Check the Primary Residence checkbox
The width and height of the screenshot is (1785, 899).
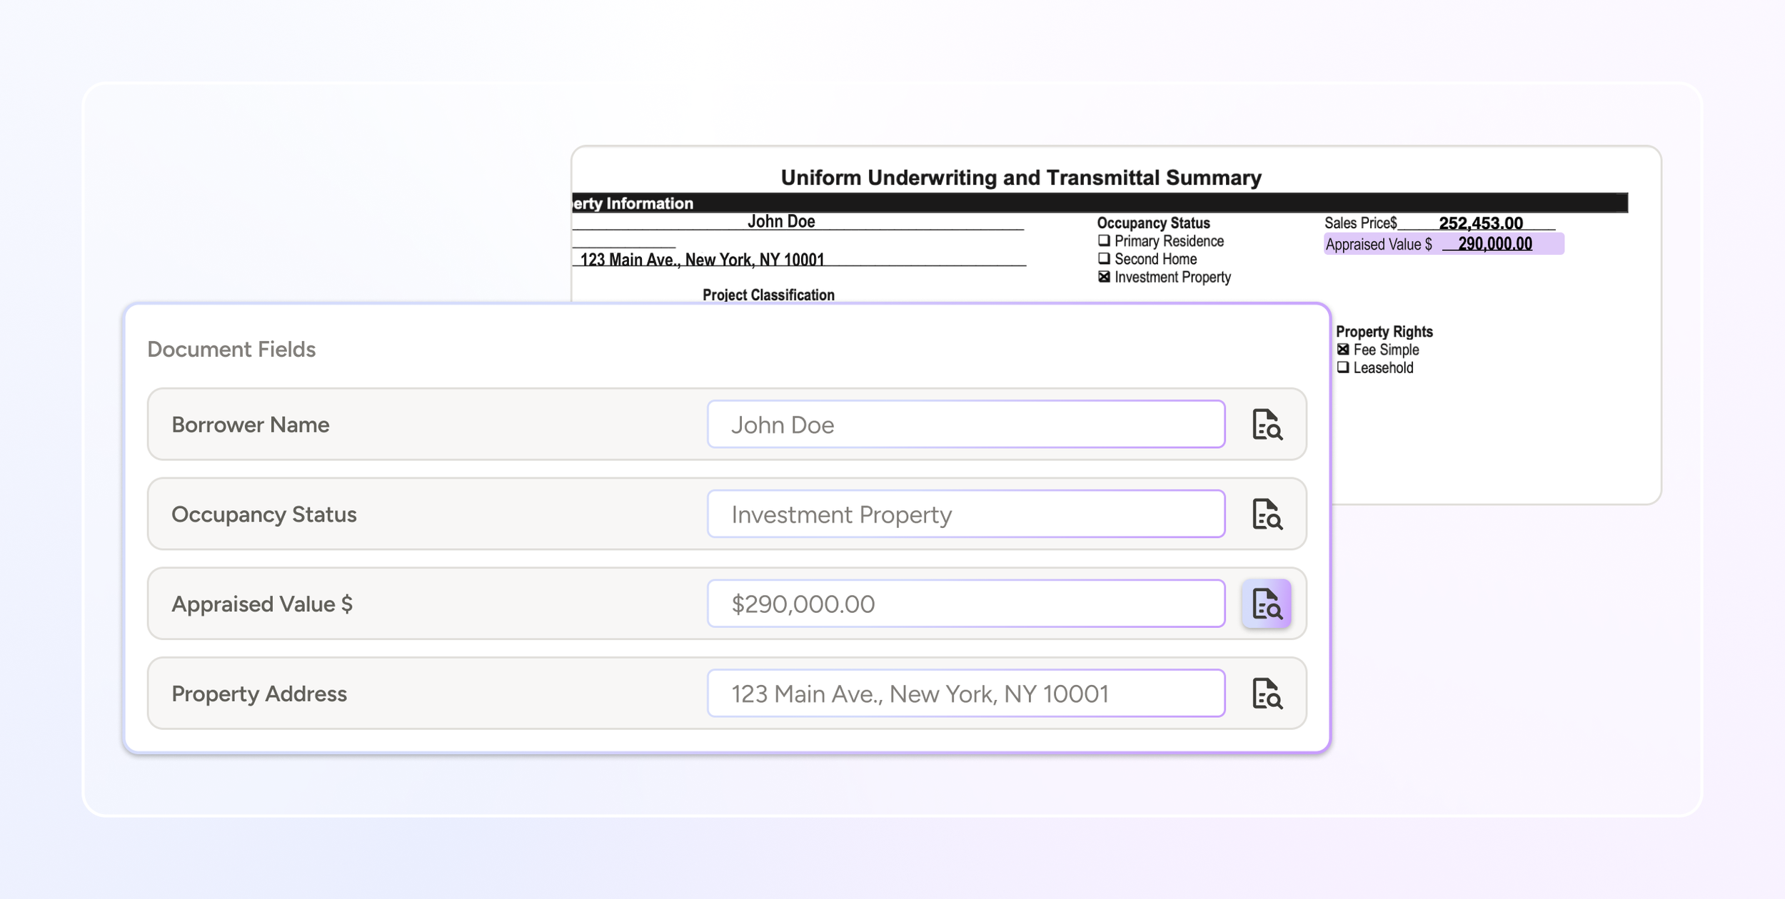(x=1104, y=241)
